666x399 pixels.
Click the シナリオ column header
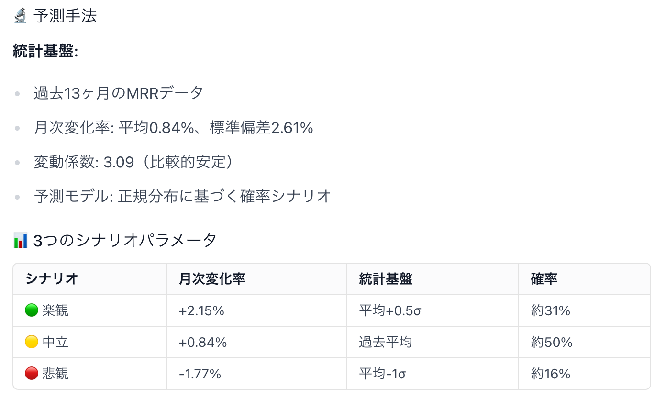pos(52,279)
